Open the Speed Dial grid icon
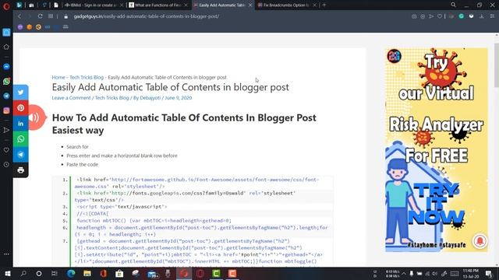The image size is (499, 280). 50,16
